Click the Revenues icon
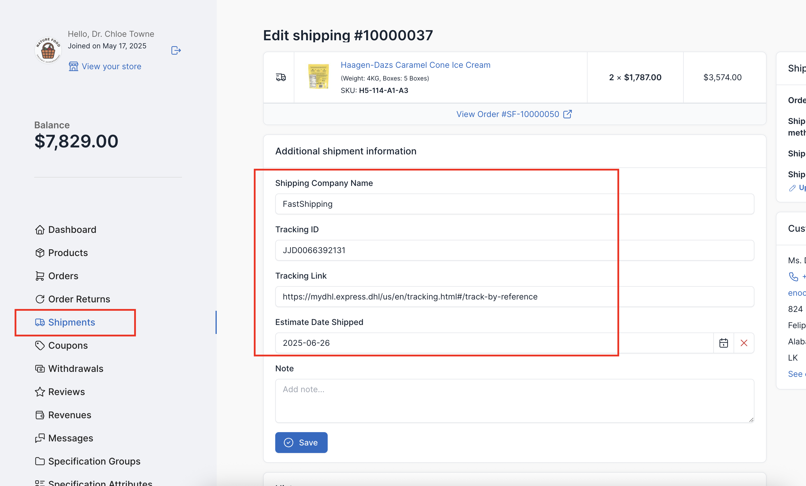806x486 pixels. (40, 415)
